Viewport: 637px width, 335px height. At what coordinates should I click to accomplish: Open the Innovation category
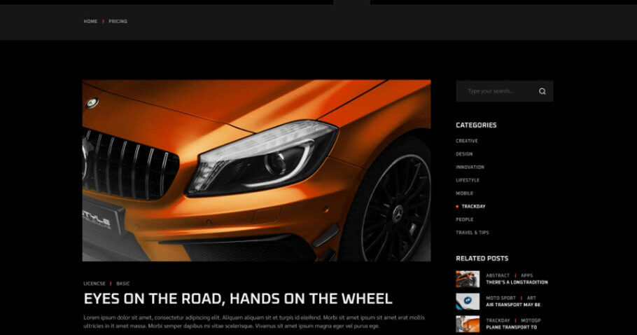coord(470,167)
